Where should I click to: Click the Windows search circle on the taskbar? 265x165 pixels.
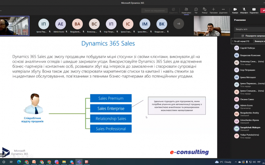coord(4,162)
